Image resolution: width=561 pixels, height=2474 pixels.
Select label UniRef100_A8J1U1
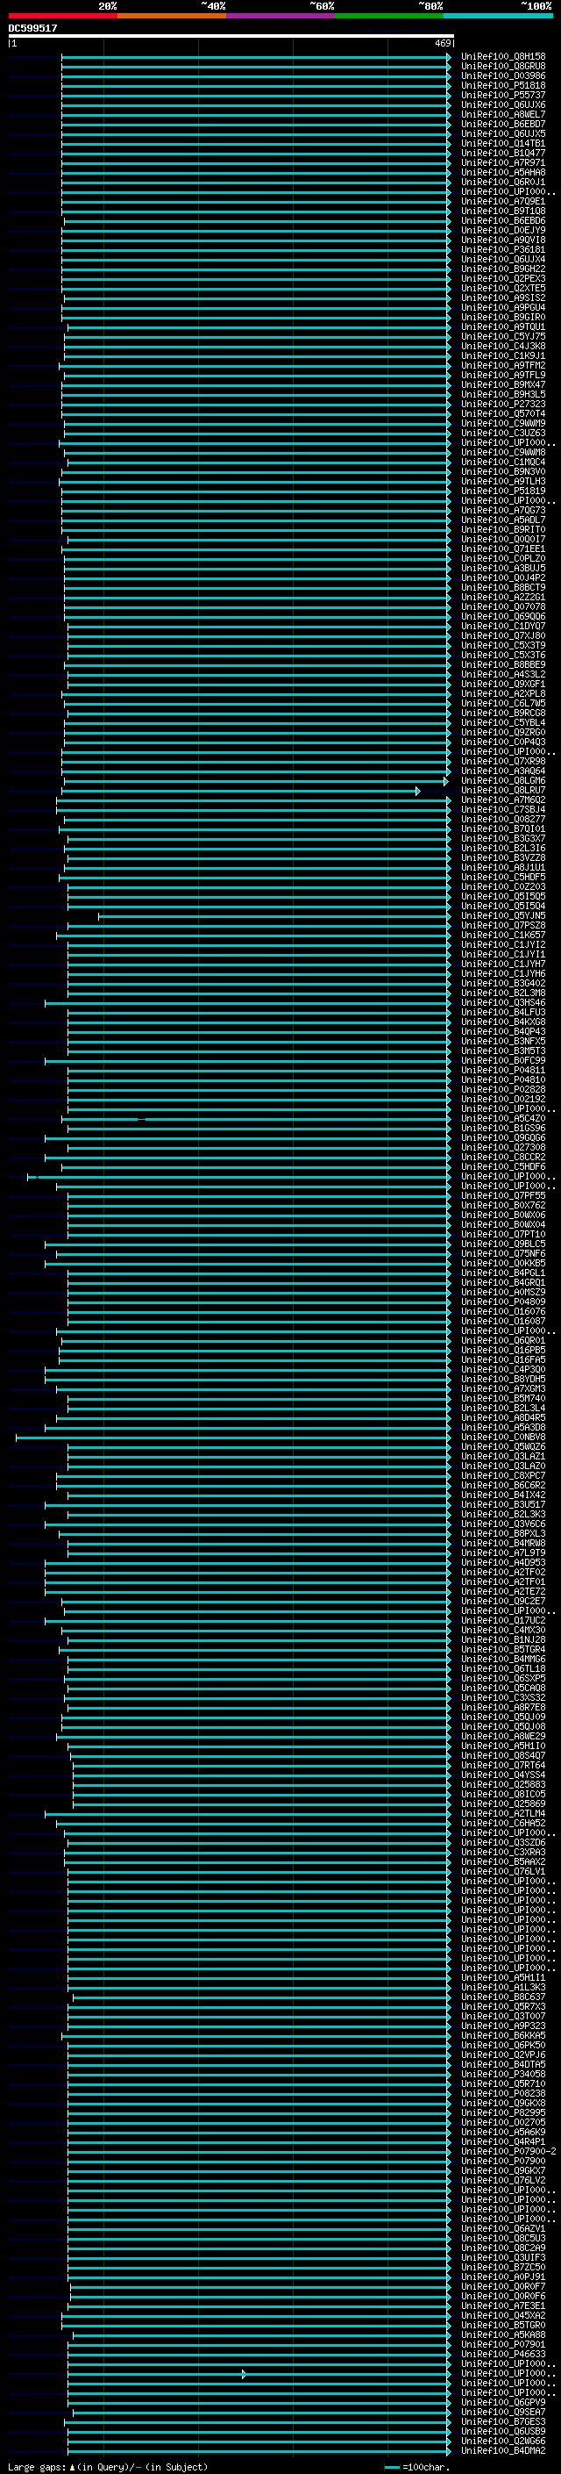(x=502, y=867)
